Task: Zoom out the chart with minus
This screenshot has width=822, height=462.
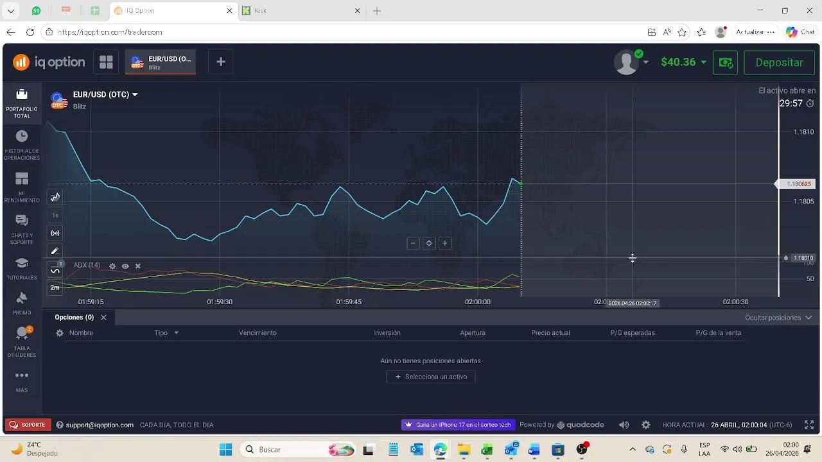Action: 413,243
